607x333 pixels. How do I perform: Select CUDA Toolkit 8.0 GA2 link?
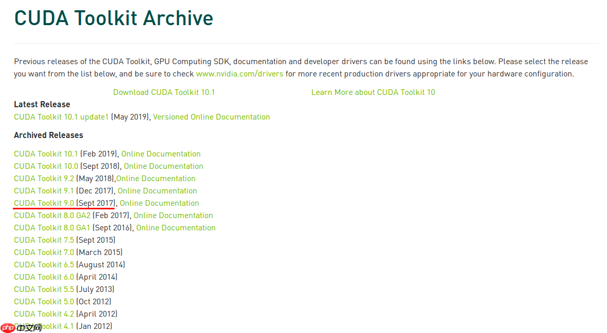[x=52, y=216]
